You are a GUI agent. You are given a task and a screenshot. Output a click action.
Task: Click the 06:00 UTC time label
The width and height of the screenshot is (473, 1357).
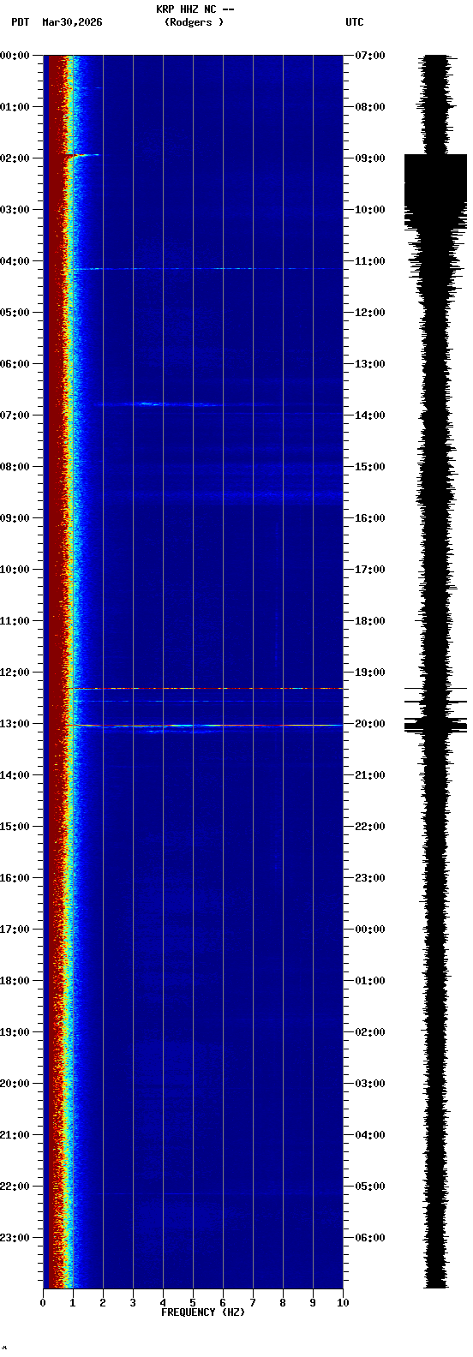point(370,1238)
